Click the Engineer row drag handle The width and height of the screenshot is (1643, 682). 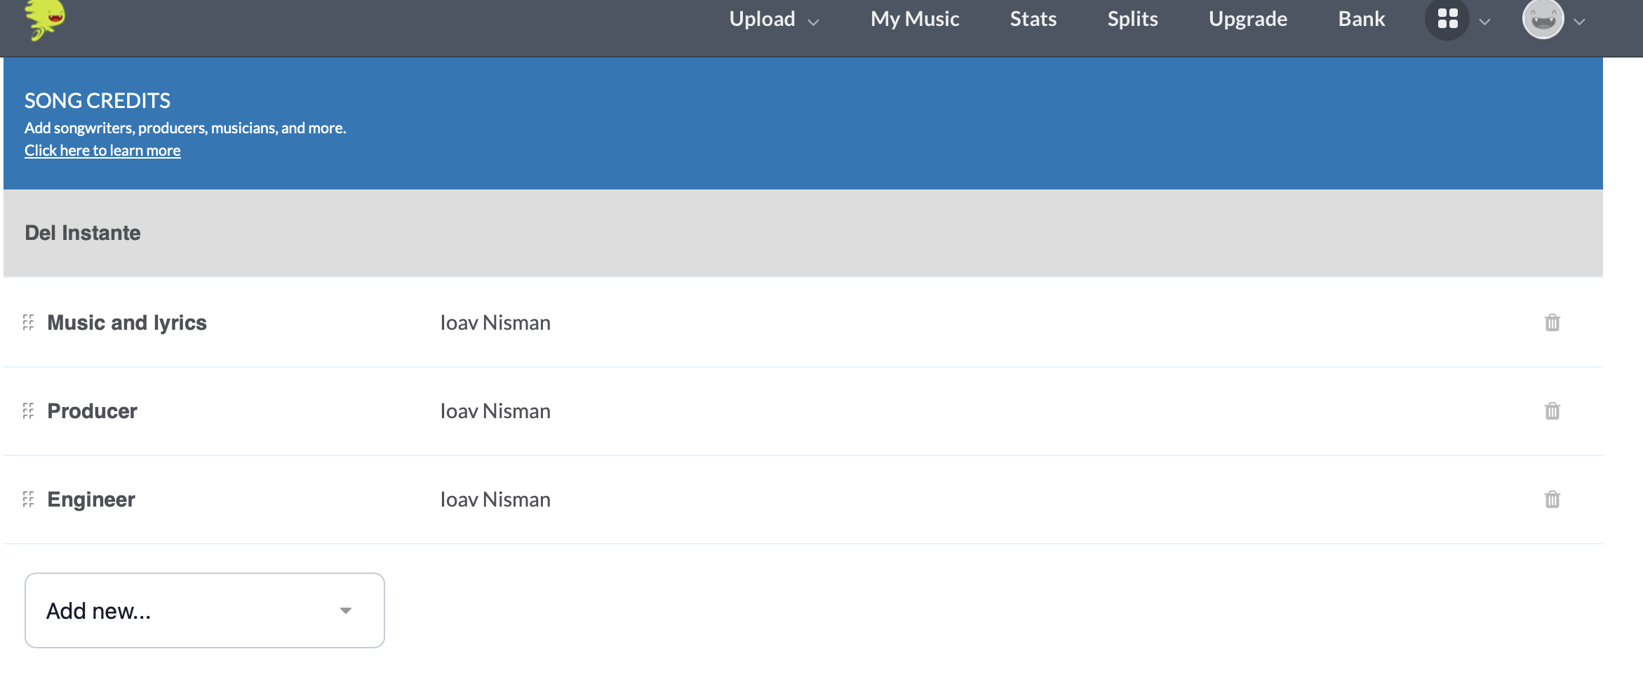28,500
